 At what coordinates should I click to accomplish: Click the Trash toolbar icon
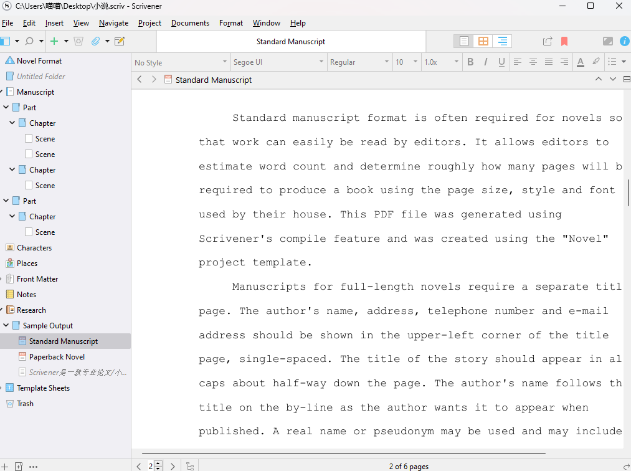(78, 41)
